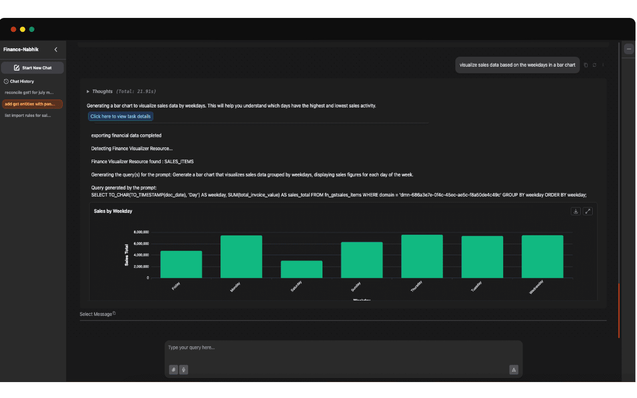Click the red close window button
637x398 pixels.
13,29
